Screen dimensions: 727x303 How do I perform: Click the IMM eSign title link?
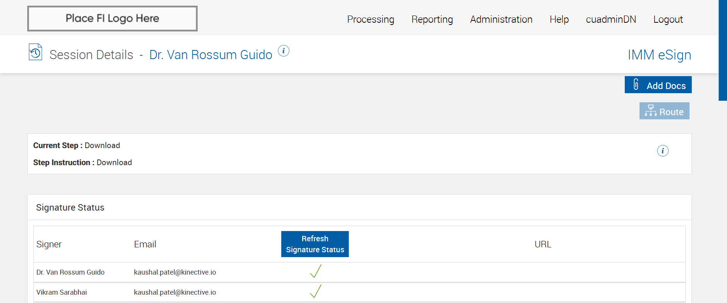[x=659, y=55]
